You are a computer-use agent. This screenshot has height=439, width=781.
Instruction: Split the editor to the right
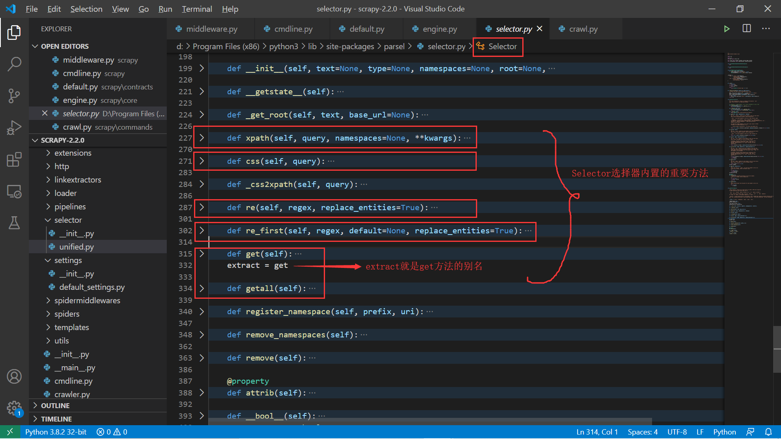point(747,28)
